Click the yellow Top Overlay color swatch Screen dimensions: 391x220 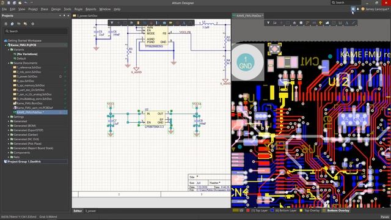(x=301, y=210)
